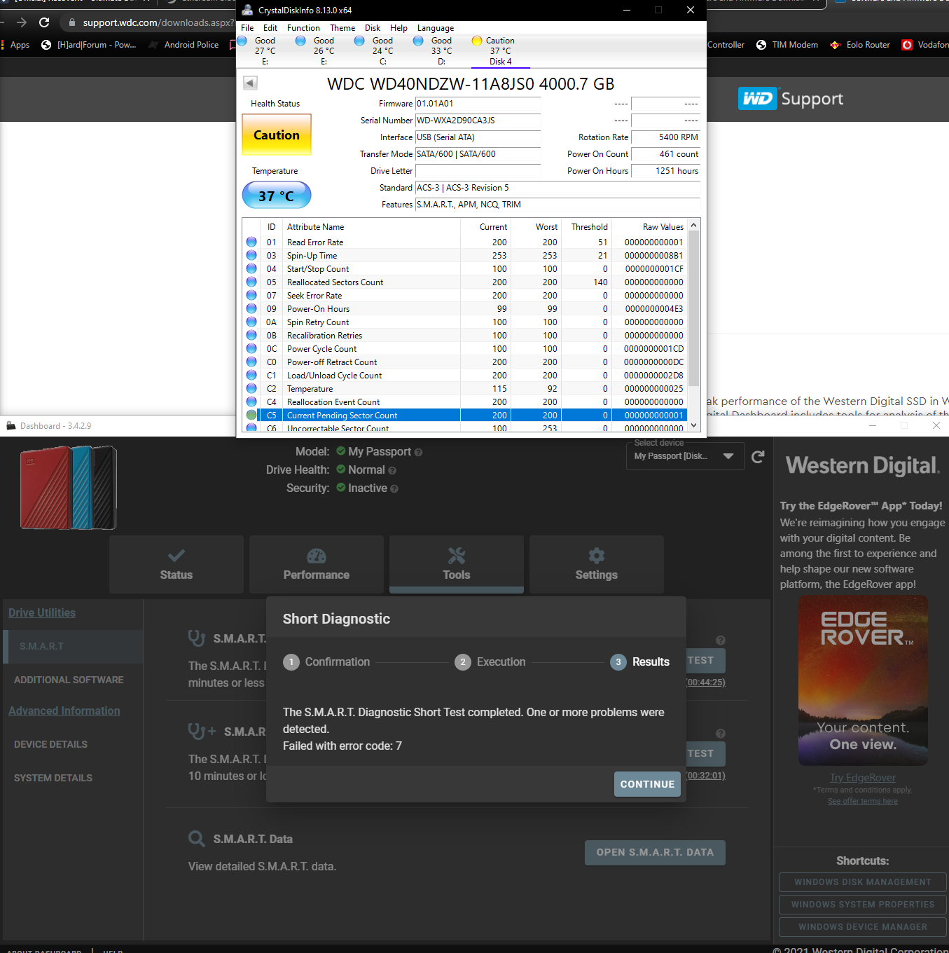Click the yellow Caution health status button

[x=277, y=135]
